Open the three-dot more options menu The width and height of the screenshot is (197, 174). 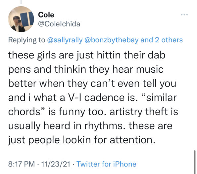click(184, 15)
